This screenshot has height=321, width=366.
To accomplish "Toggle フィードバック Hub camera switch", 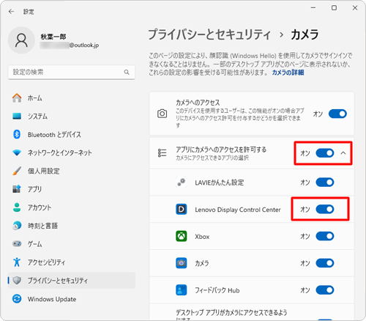I will click(325, 290).
